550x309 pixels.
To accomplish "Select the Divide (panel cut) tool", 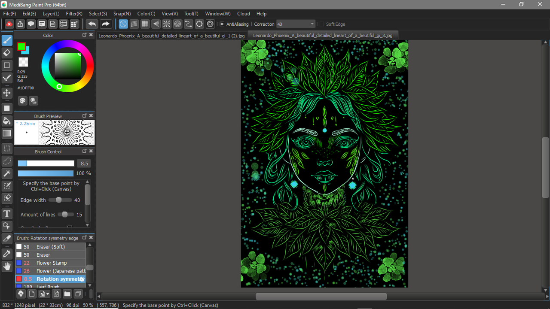I will click(x=7, y=238).
